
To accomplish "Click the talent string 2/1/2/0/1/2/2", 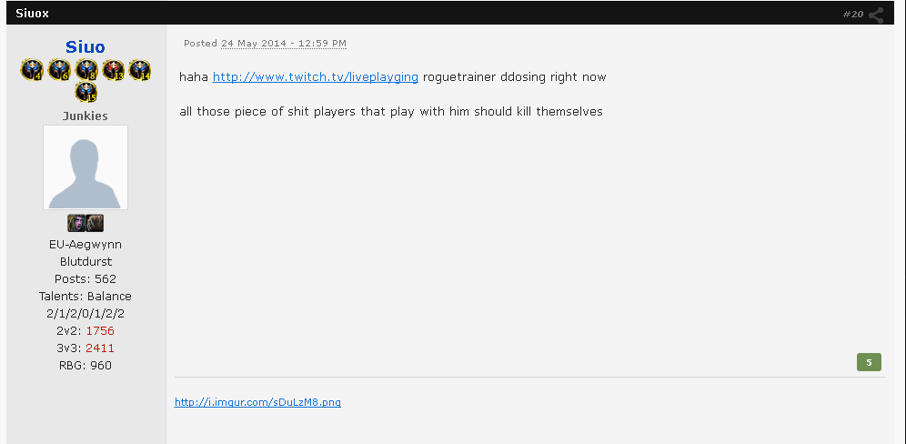I will click(86, 313).
